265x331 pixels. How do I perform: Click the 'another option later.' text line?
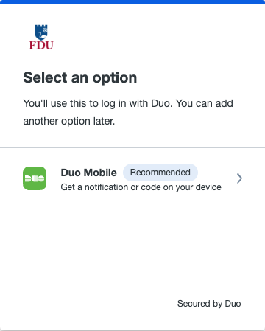point(69,121)
